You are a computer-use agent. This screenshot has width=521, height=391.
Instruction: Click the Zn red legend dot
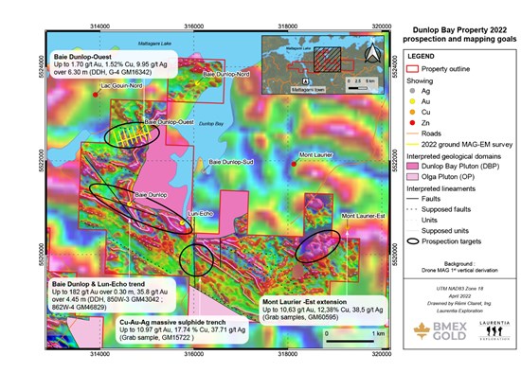tap(412, 123)
